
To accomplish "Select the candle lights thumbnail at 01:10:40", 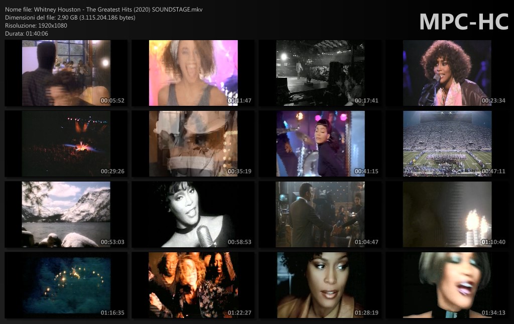I will [447, 214].
